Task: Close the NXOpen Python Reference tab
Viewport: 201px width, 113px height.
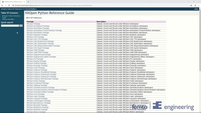Action: point(24,2)
